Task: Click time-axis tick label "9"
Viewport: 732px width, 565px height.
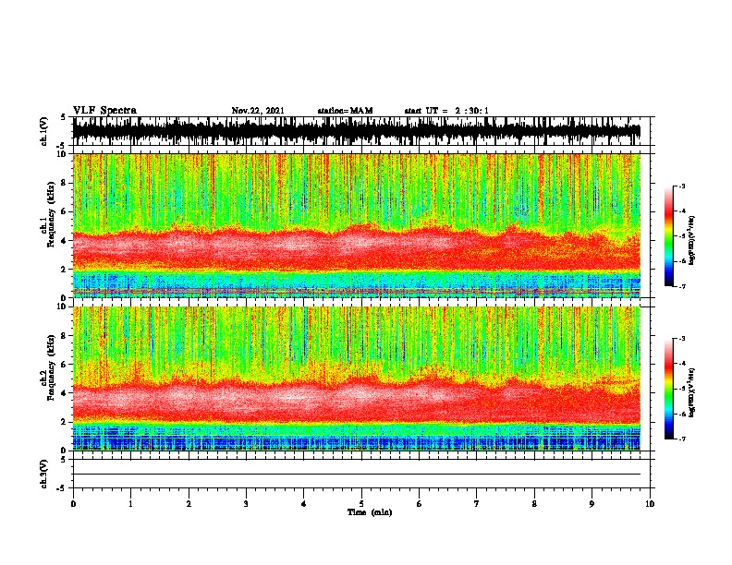Action: [592, 504]
